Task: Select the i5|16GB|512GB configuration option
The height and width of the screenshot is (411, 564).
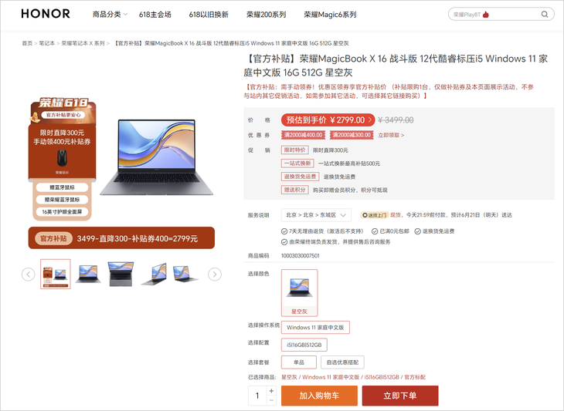Action: (x=304, y=345)
